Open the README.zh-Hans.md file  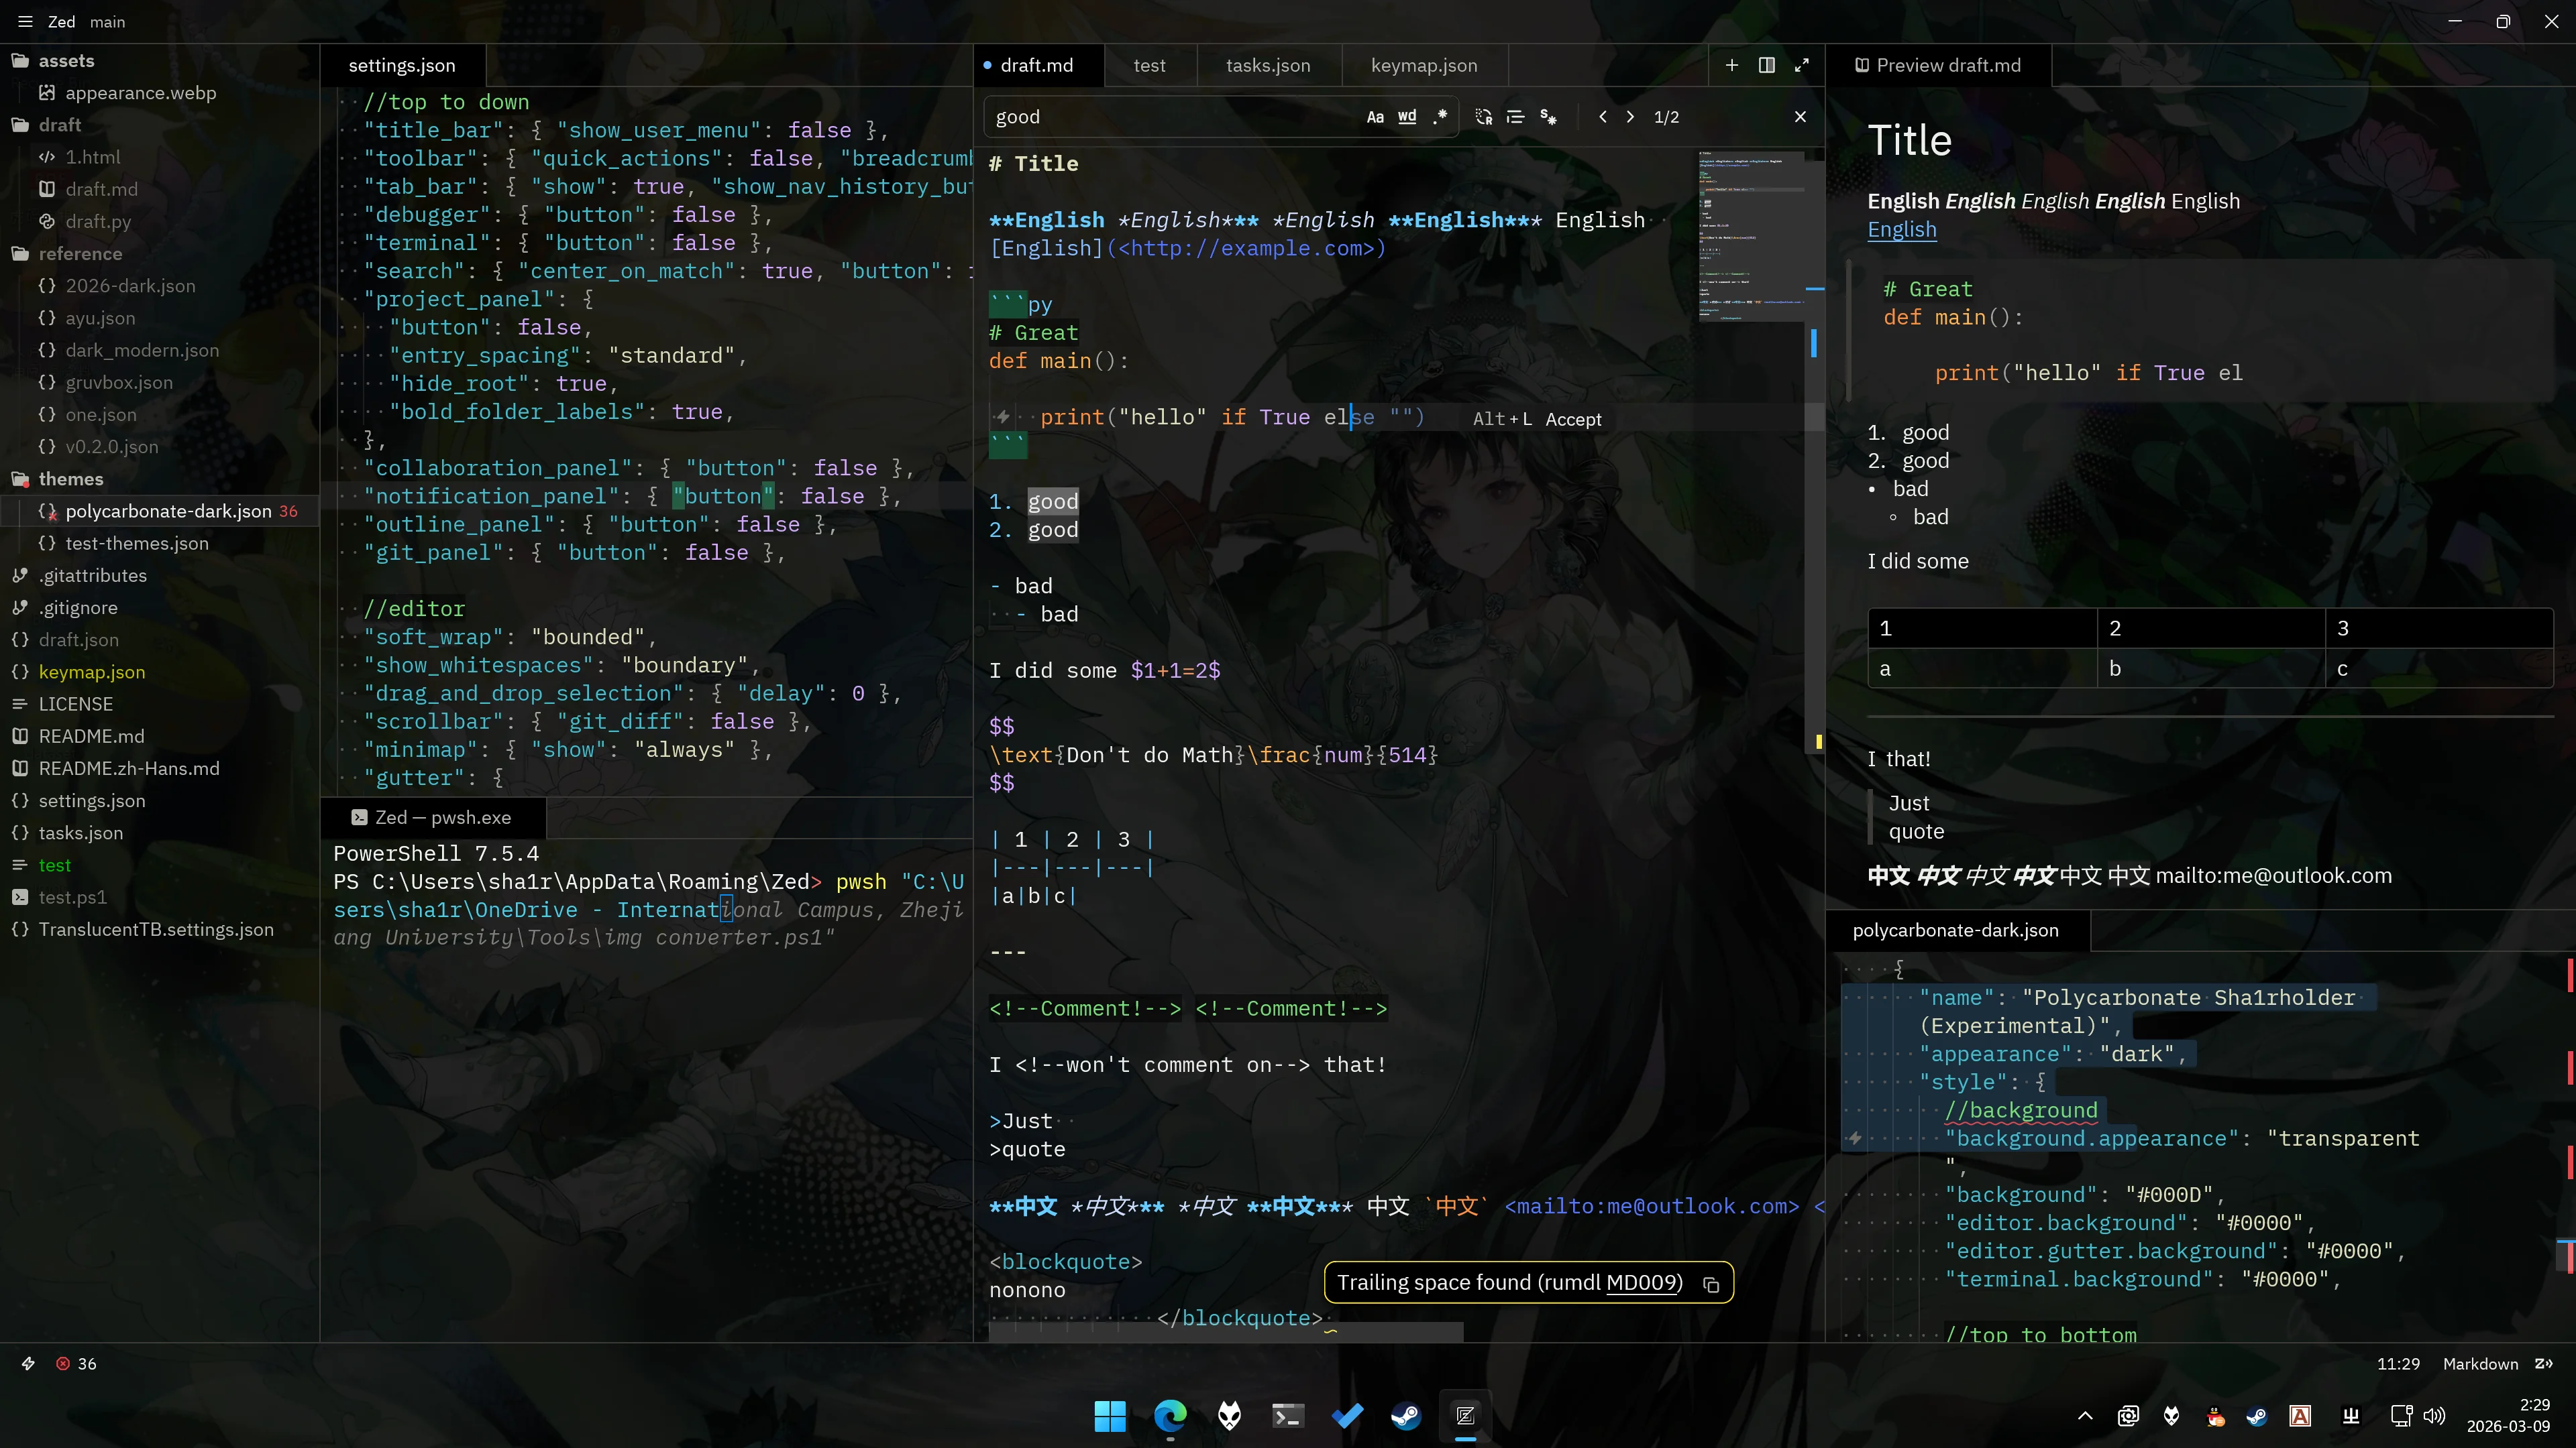coord(160,768)
